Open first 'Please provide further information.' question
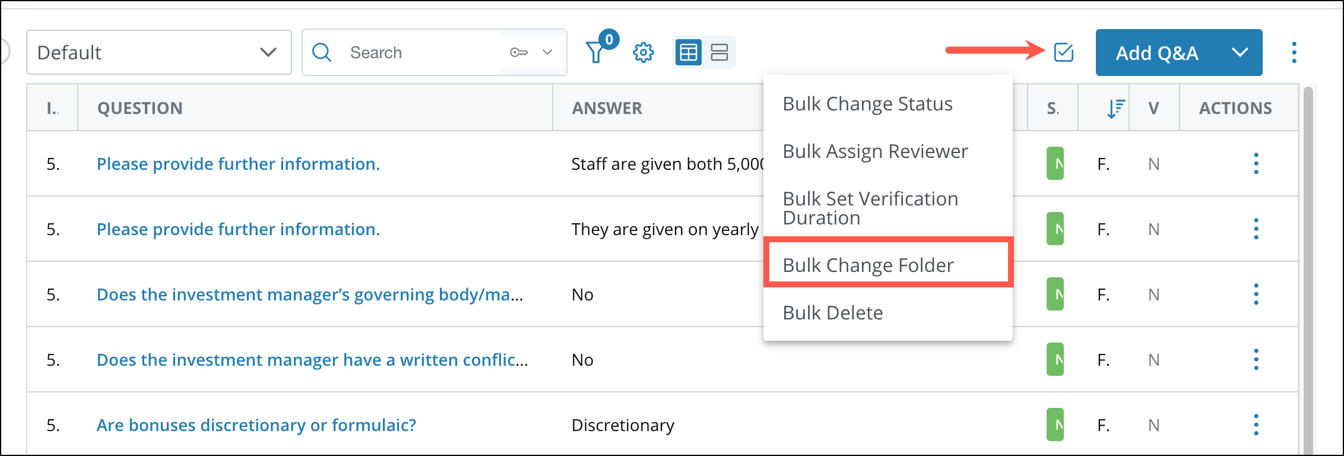The image size is (1344, 456). 238,164
